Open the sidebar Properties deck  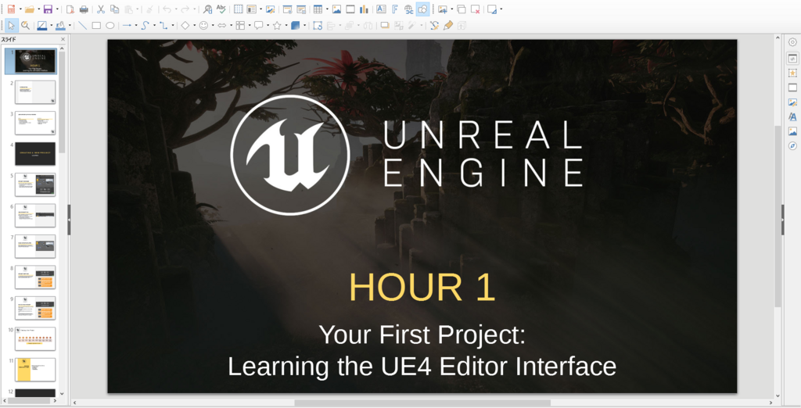click(x=792, y=59)
